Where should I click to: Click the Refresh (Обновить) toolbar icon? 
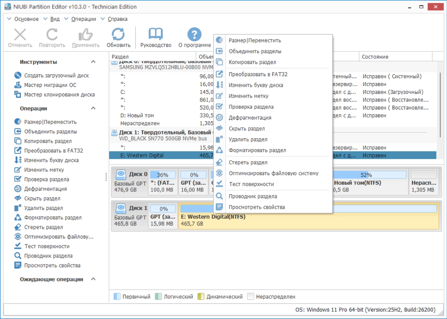118,34
